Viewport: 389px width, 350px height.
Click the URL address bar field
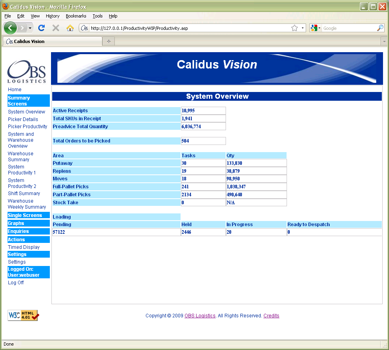point(190,28)
